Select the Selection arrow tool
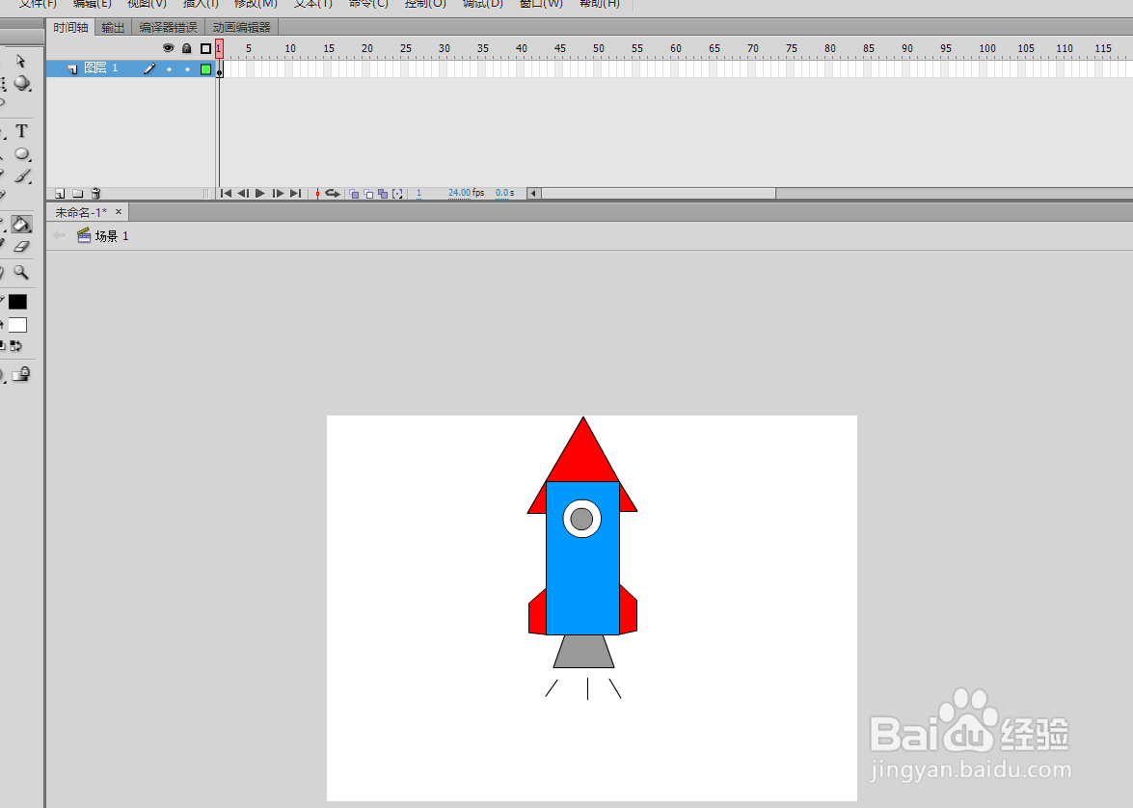Viewport: 1133px width, 808px height. click(x=21, y=62)
